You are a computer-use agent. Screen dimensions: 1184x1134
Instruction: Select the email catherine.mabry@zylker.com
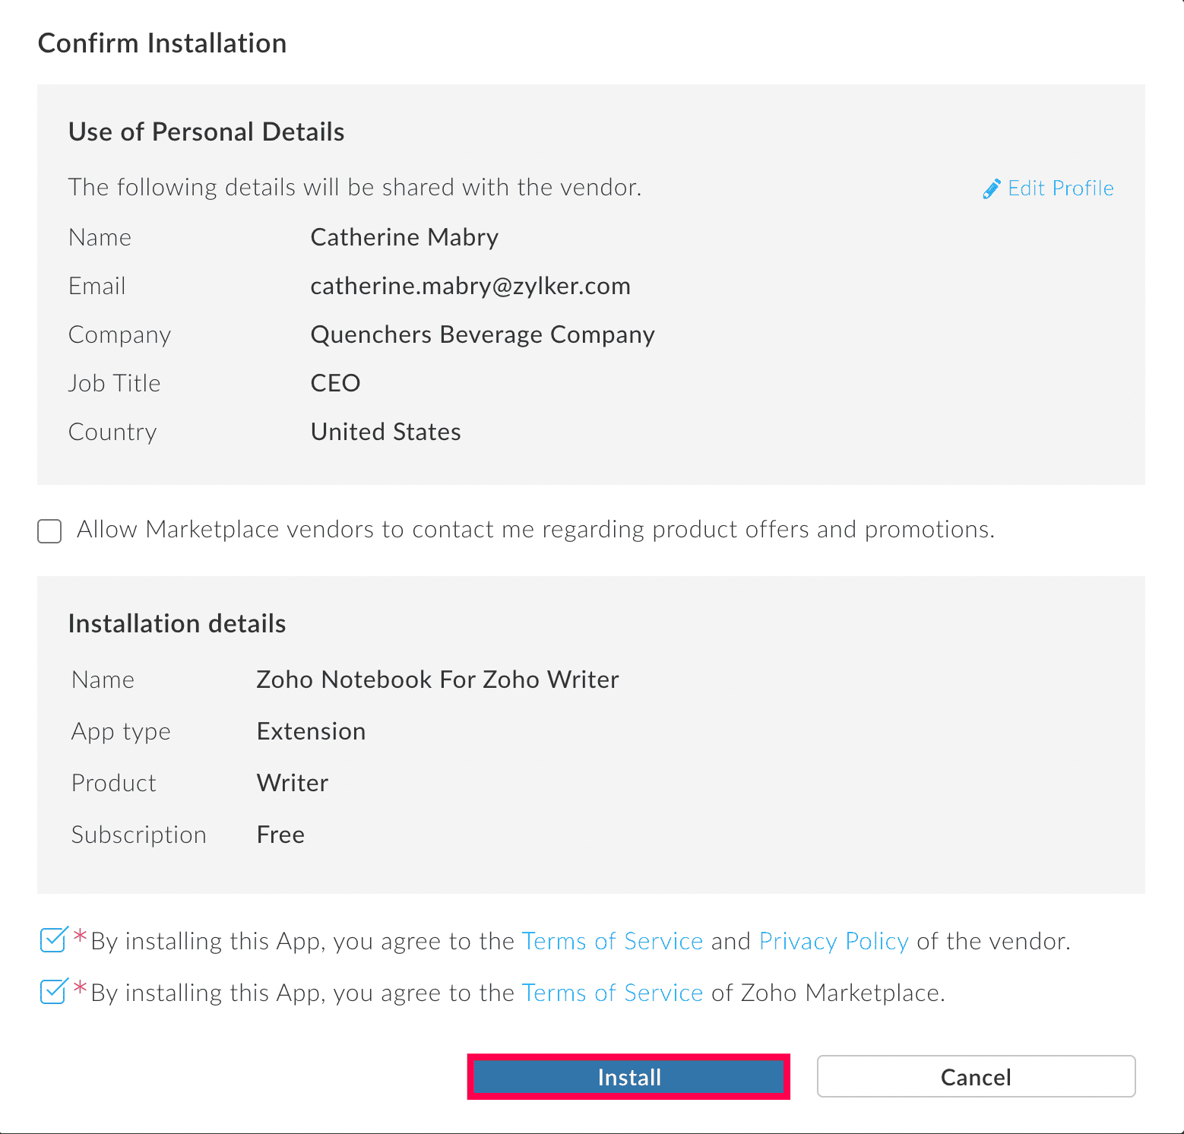pyautogui.click(x=470, y=286)
